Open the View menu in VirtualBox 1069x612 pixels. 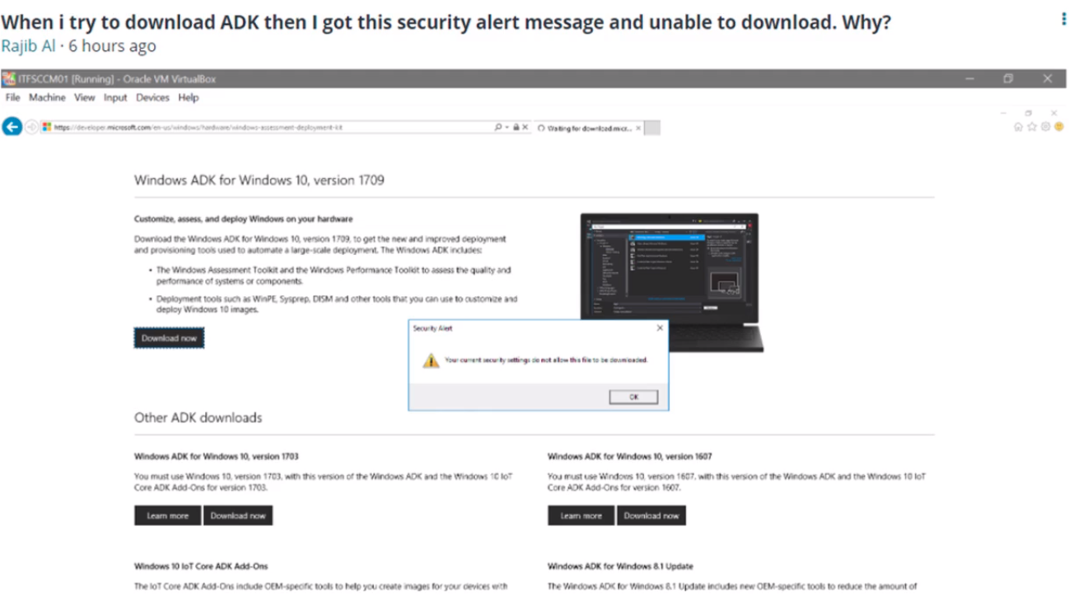coord(85,97)
